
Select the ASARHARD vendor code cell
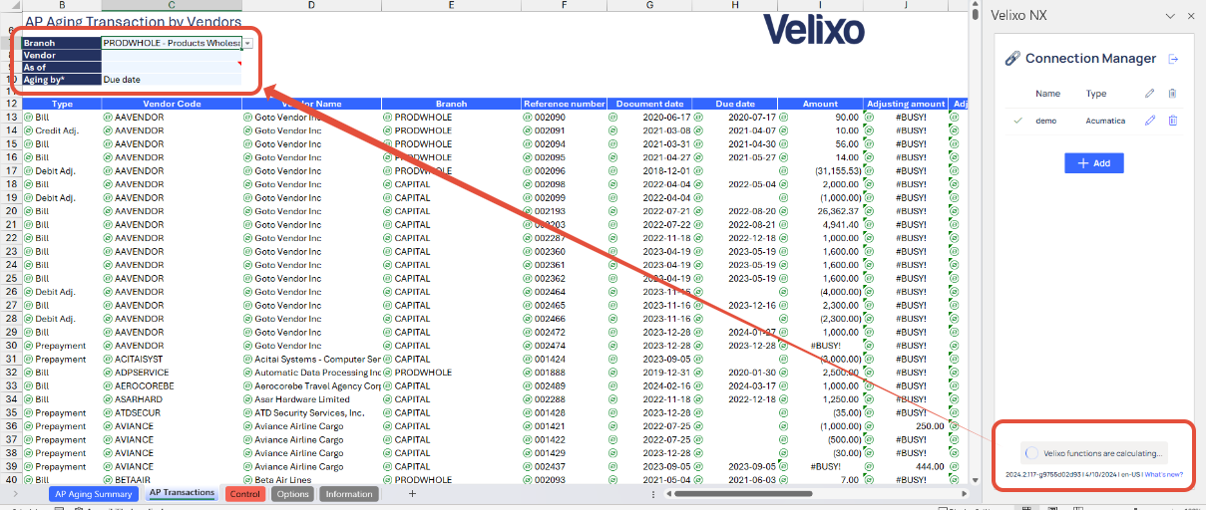[x=172, y=399]
